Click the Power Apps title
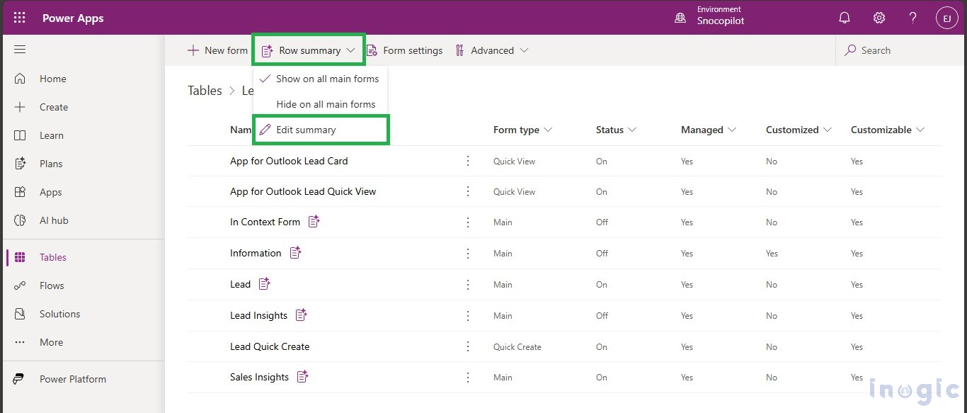Viewport: 967px width, 413px height. click(x=73, y=18)
